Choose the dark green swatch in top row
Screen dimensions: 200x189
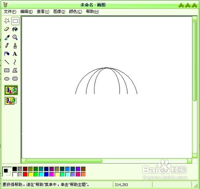pyautogui.click(x=36, y=169)
